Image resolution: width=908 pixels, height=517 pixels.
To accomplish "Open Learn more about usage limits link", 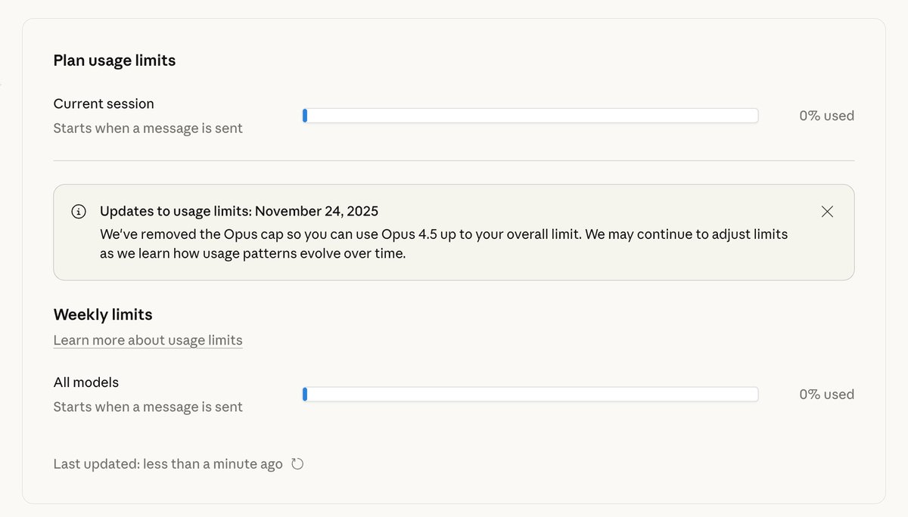I will click(x=148, y=340).
